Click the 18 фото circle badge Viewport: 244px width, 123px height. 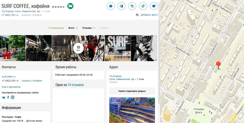[x=78, y=48]
